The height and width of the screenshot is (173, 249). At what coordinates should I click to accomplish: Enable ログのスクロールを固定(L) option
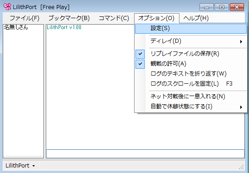pyautogui.click(x=191, y=84)
